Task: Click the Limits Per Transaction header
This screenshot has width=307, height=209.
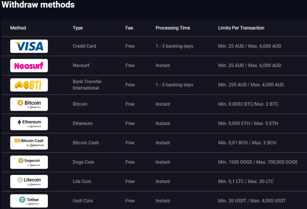Action: coord(241,28)
